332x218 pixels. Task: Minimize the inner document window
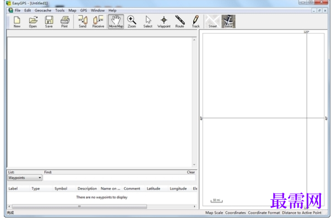[x=314, y=10]
